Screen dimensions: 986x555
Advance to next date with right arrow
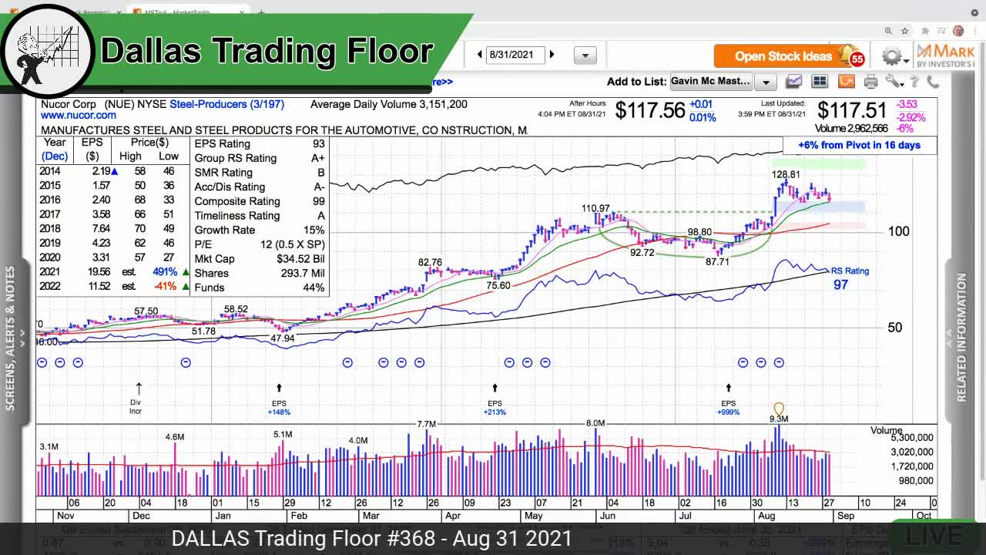click(552, 55)
